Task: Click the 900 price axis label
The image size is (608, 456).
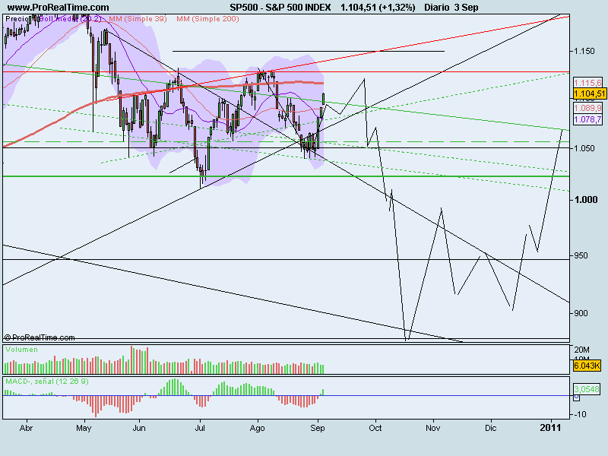Action: 581,313
